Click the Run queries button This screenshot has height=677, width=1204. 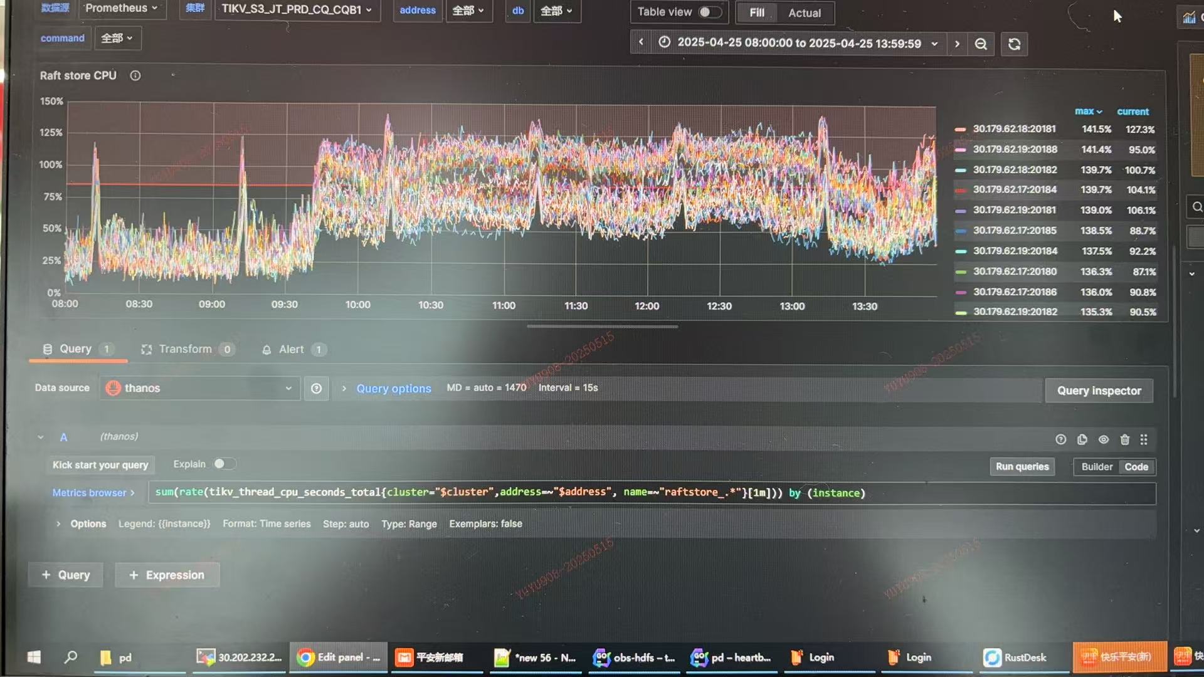pos(1022,466)
